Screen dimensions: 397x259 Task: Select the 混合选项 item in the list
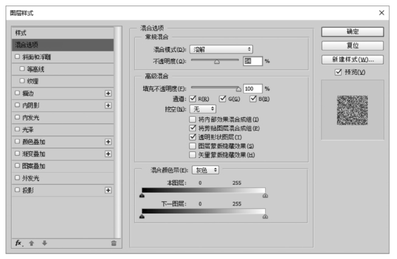pyautogui.click(x=63, y=45)
